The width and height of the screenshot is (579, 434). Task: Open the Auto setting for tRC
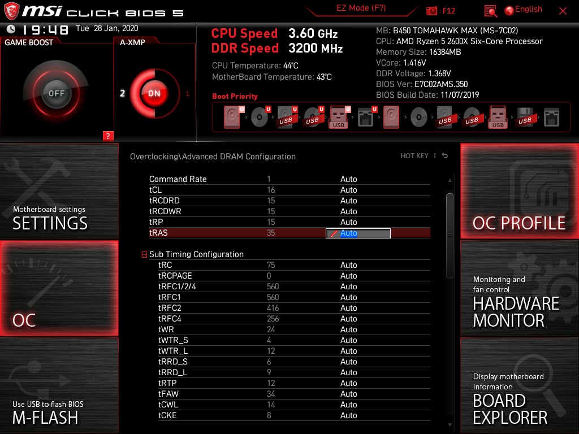coord(348,265)
